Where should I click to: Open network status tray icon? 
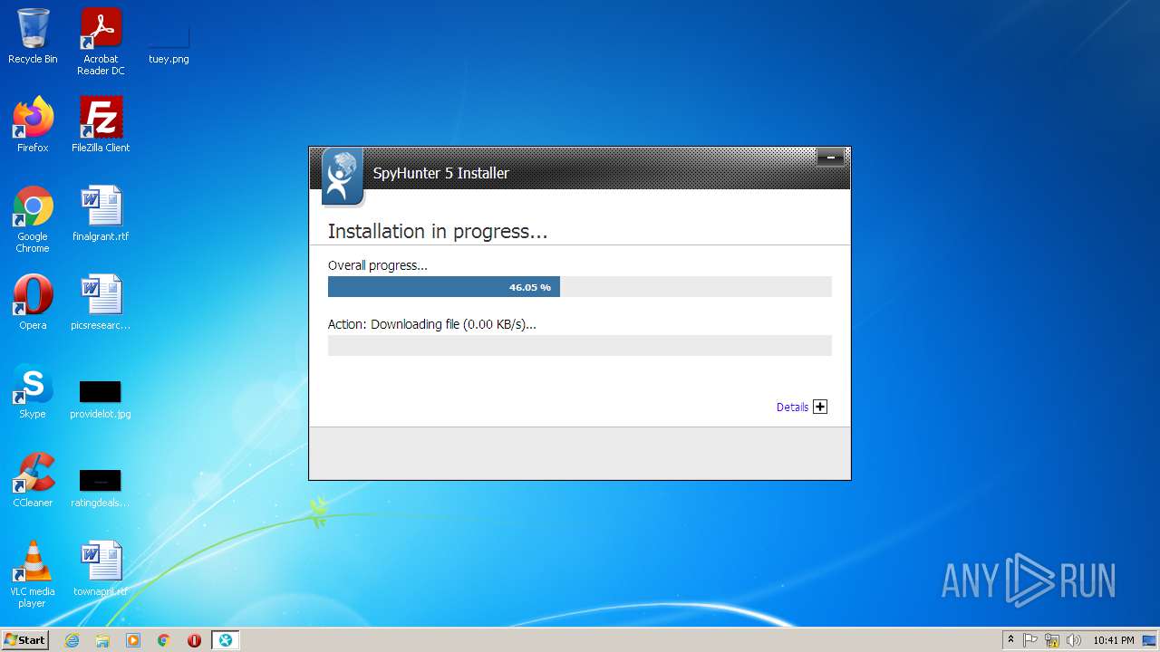point(1052,640)
